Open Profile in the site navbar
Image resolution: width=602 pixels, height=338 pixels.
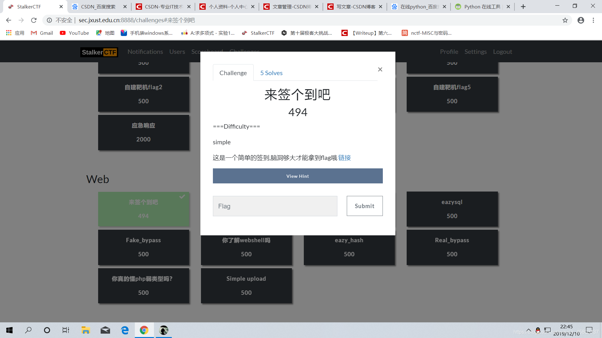(449, 52)
